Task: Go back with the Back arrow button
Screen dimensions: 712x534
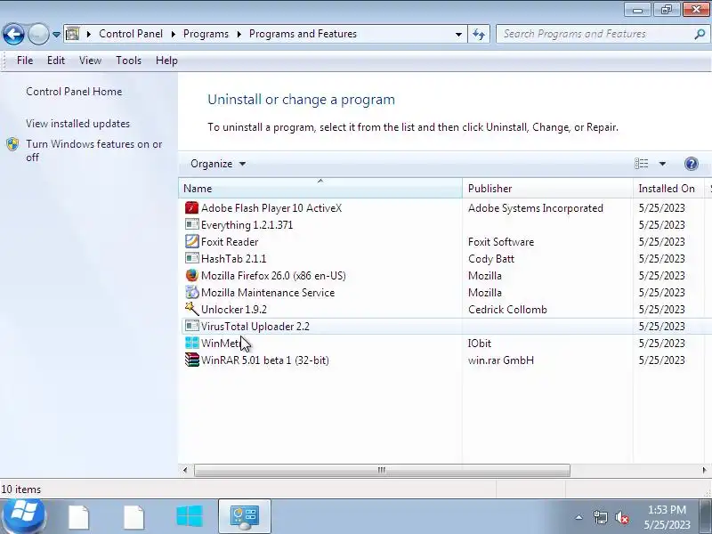Action: point(13,34)
